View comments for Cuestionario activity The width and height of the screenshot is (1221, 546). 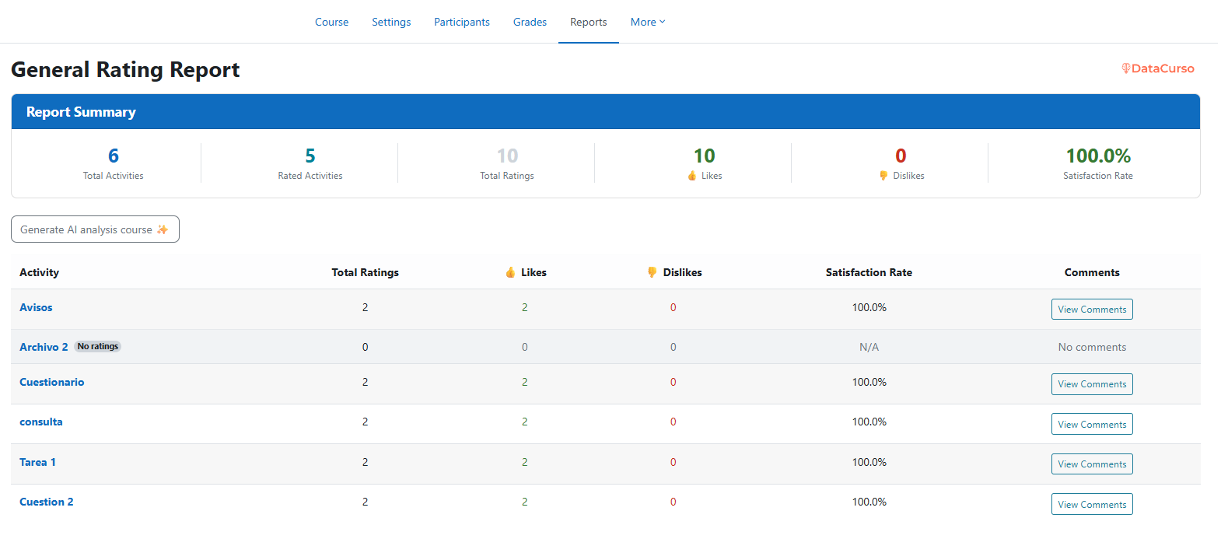click(x=1091, y=384)
